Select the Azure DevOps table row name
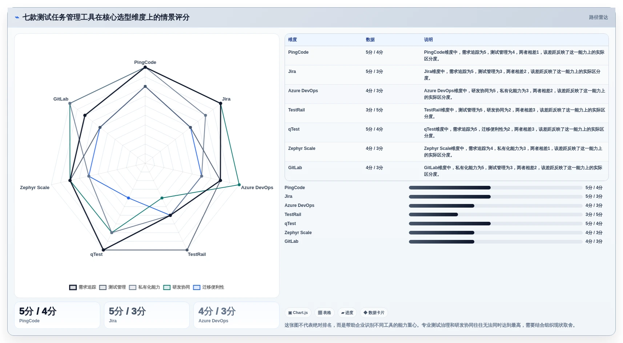The image size is (623, 343). point(303,91)
